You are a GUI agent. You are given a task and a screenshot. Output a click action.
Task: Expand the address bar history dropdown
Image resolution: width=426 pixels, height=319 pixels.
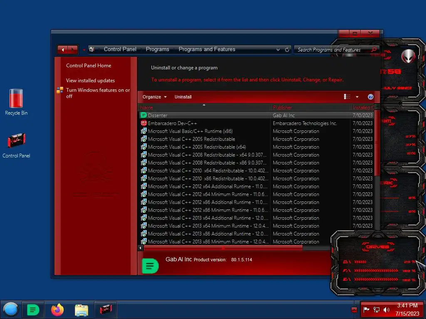(x=278, y=50)
